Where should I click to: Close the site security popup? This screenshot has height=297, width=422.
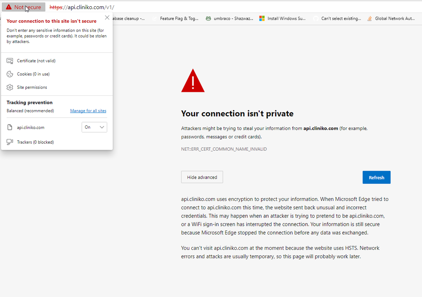[107, 18]
